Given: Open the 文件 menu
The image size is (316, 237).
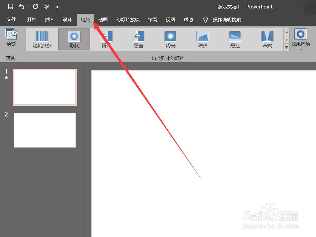Looking at the screenshot, I should (x=11, y=20).
